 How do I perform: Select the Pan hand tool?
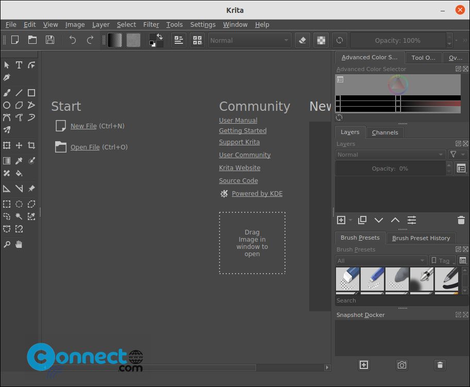pos(19,244)
